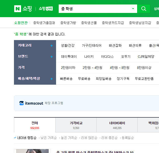The width and height of the screenshot is (159, 153).
Task: Switch to the 네이버페이 tab
Action: point(117,125)
